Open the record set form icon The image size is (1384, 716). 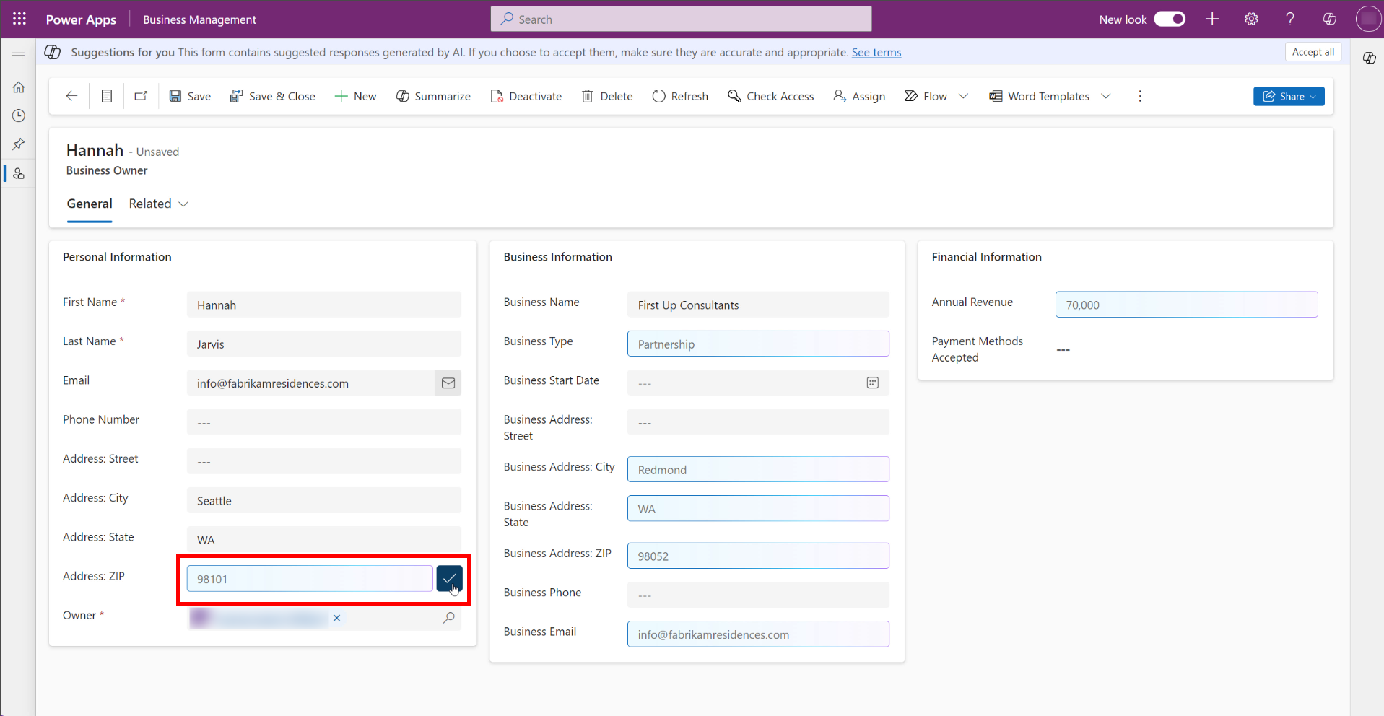tap(107, 96)
